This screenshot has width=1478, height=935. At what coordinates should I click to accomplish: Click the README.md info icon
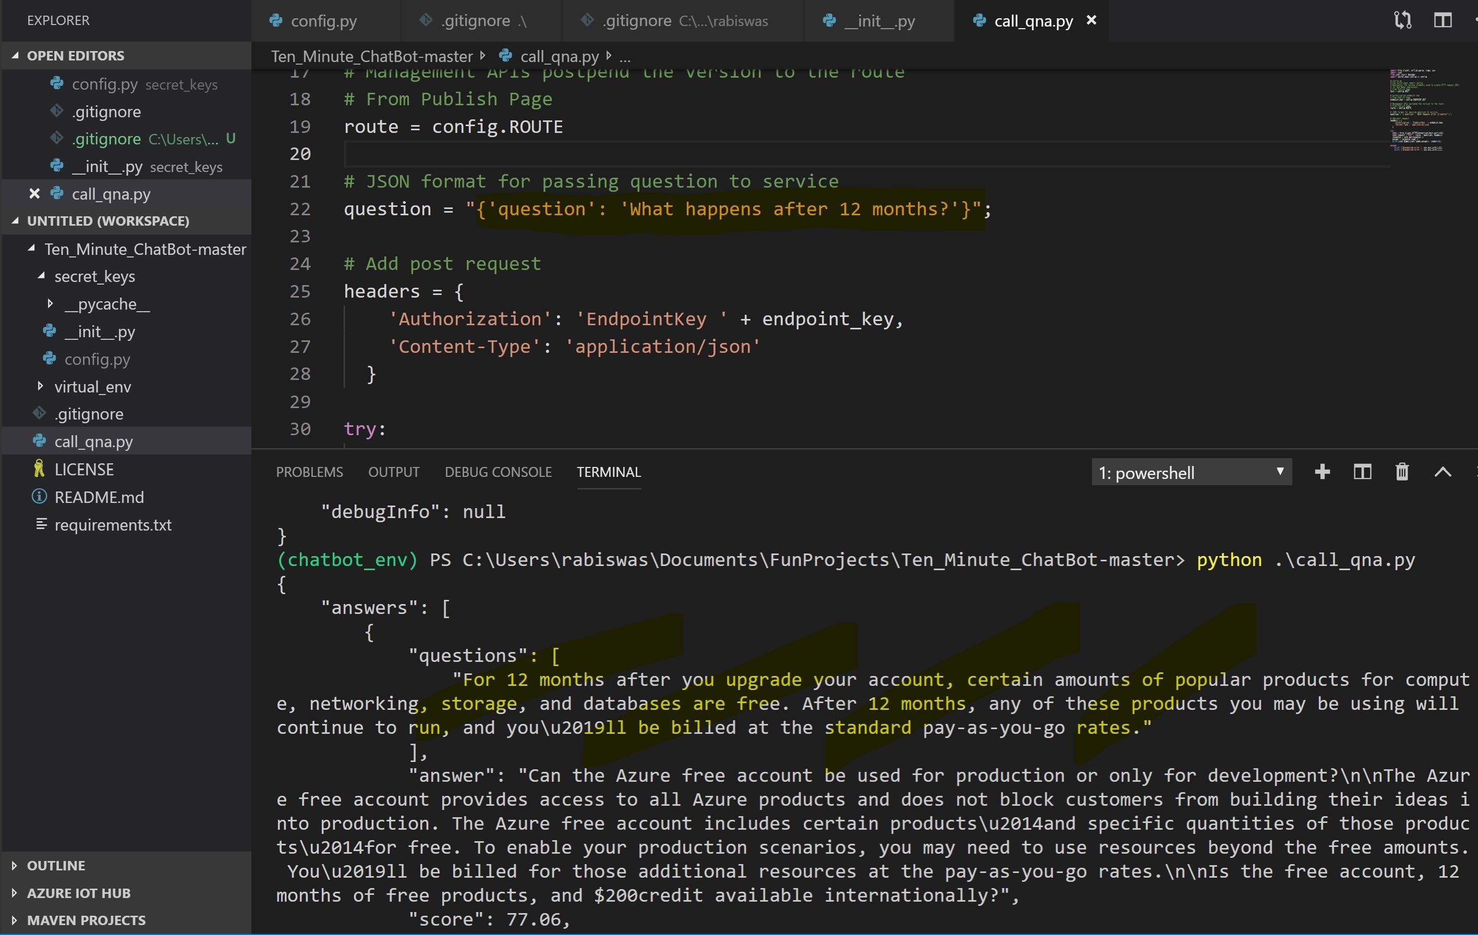pyautogui.click(x=39, y=496)
